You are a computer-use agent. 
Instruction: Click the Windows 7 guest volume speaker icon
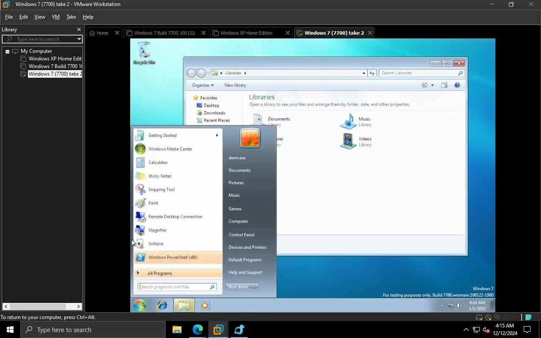pos(460,305)
